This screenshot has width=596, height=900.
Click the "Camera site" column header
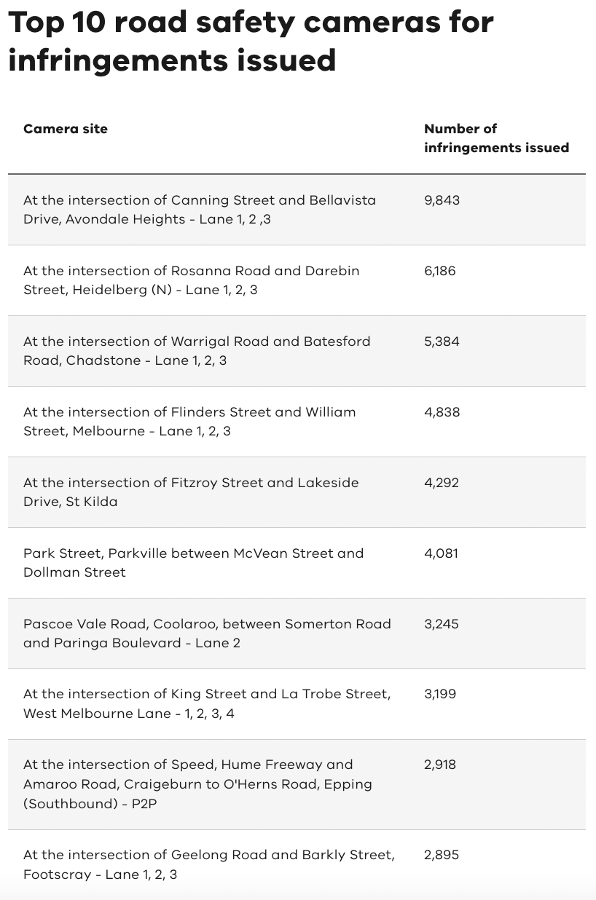click(66, 129)
